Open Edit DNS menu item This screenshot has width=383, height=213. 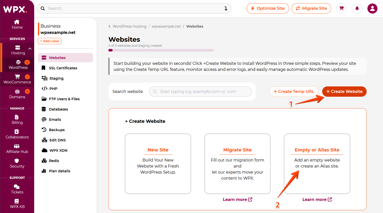pos(65,140)
